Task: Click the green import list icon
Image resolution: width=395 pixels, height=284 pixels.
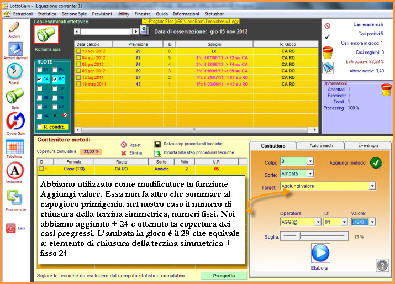Action: pos(157,152)
